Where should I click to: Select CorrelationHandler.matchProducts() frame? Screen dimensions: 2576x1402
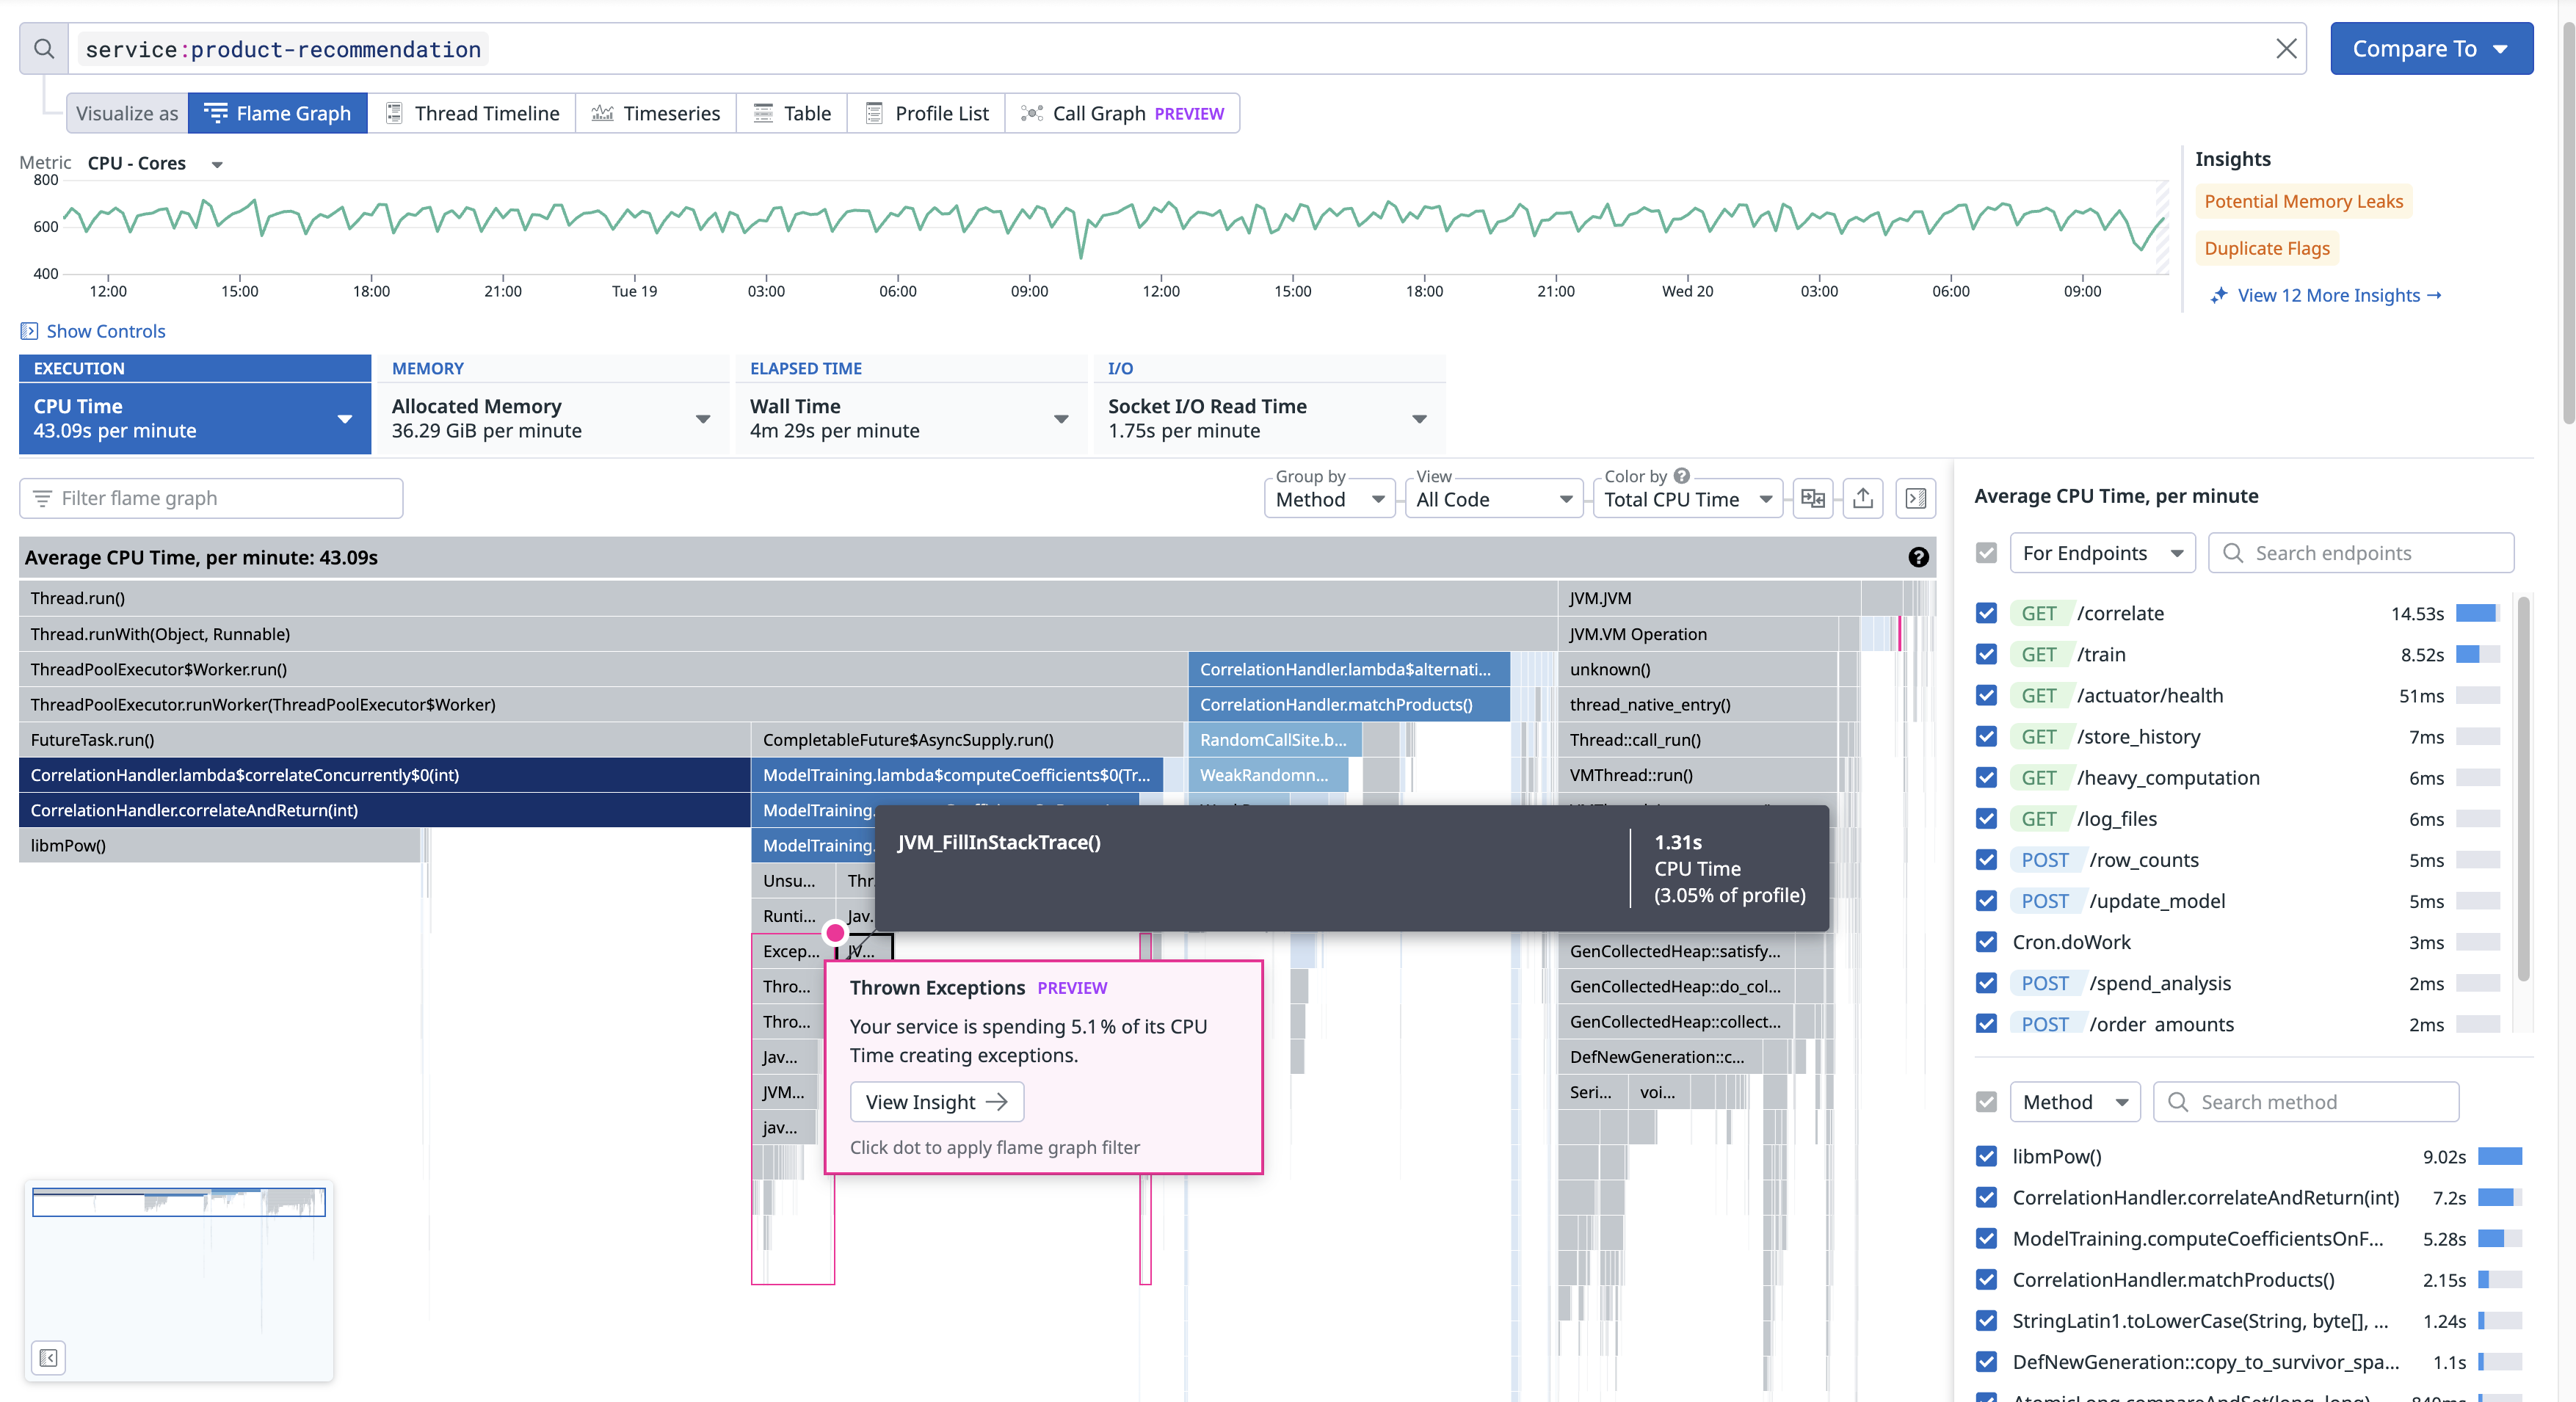tap(1349, 704)
